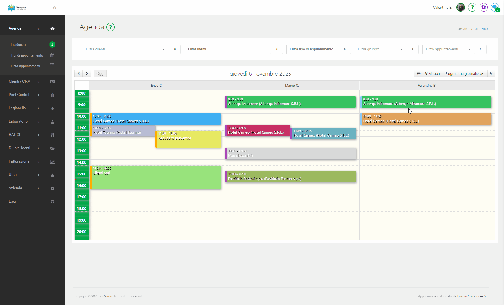
Task: Click the top bar help question mark icon
Action: [x=472, y=8]
